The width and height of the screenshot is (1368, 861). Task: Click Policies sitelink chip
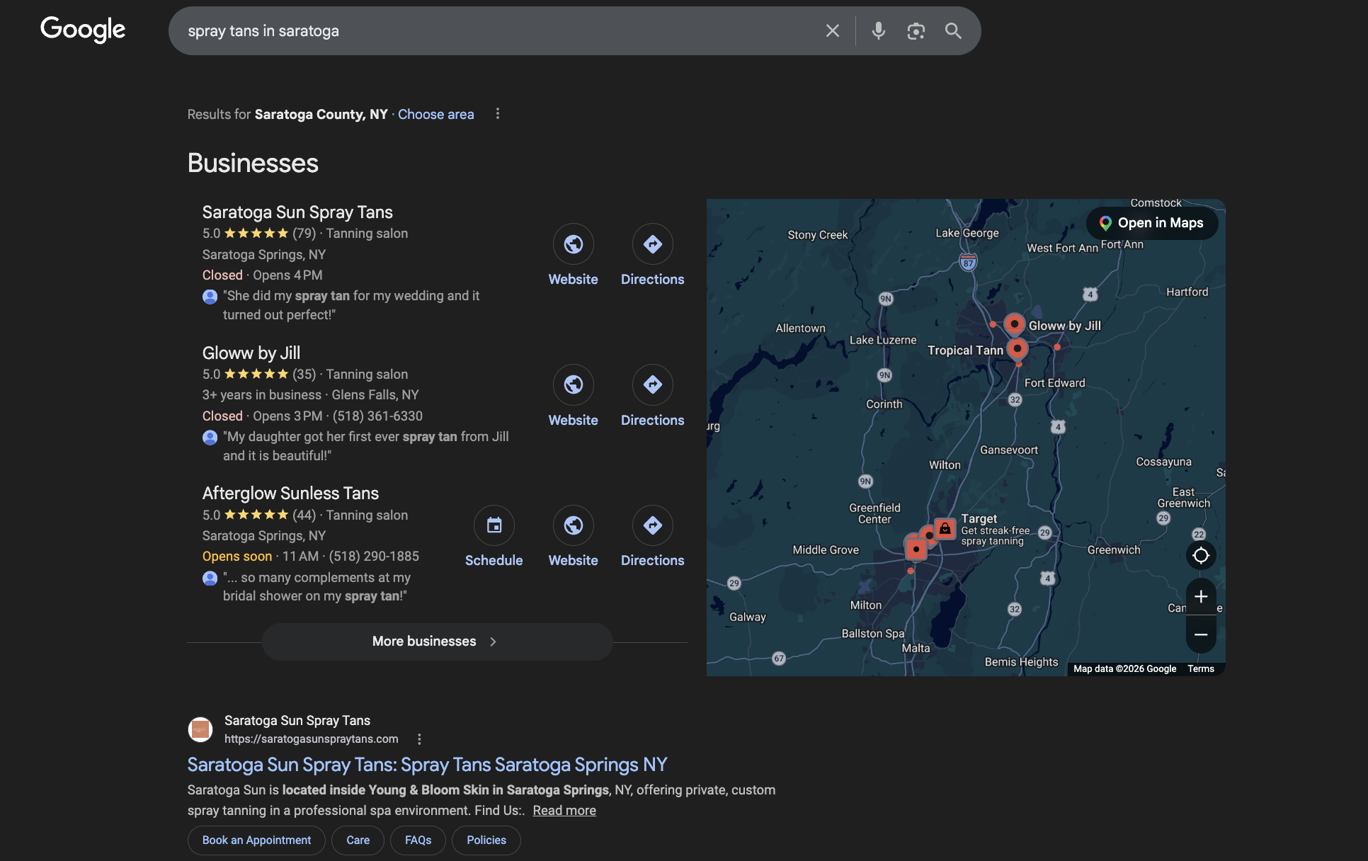(x=486, y=840)
